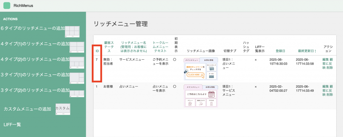The width and height of the screenshot is (343, 137).
Task: Delete the サービスメニュー row via 削除
Action: 330,68
